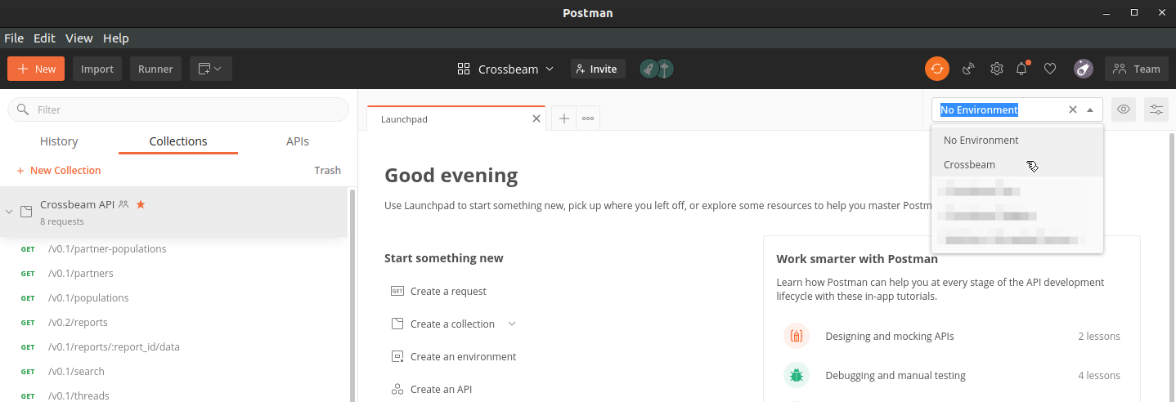The width and height of the screenshot is (1176, 402).
Task: Click the environment quick look eye icon
Action: click(x=1124, y=109)
